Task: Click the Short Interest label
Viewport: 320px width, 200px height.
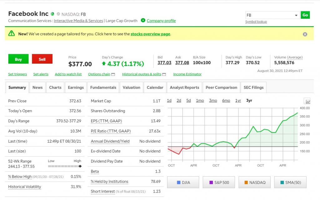Action: coord(103,192)
